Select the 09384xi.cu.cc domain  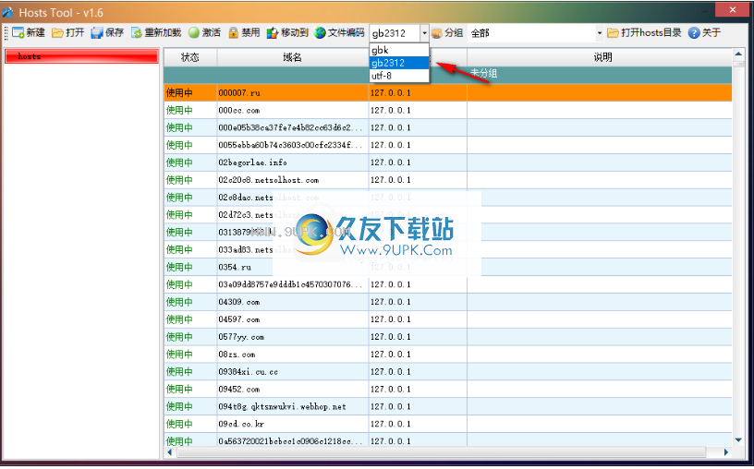tap(292, 372)
